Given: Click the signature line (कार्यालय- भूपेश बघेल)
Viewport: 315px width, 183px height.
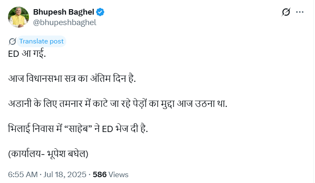Looking at the screenshot, I should (48, 153).
